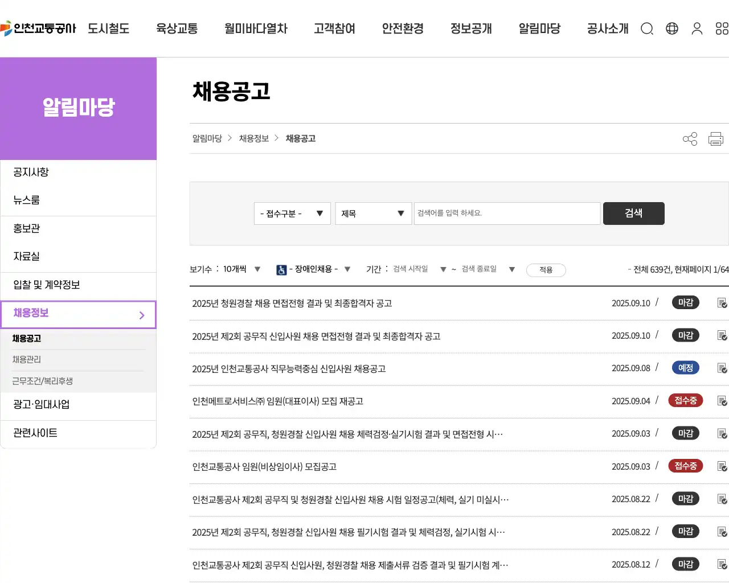Open post 필기시험 결과 및 체력검정, 실기시험
The height and width of the screenshot is (583, 729).
(349, 532)
